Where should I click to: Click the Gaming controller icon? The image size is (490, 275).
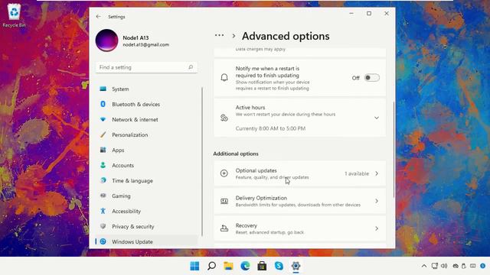103,196
